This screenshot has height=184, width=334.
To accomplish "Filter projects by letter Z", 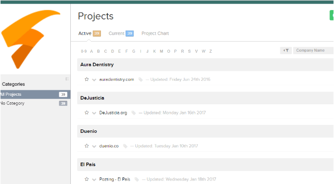I will (x=210, y=51).
